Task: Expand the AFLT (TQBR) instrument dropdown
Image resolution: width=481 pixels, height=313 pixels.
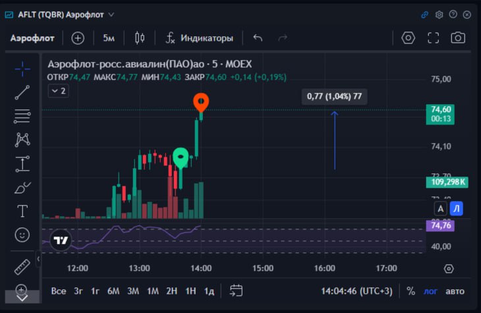Action: click(111, 14)
